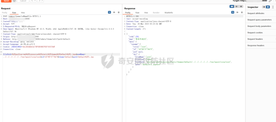Click the HTTP/1.1 200 status line
276x122 pixels.
pyautogui.click(x=132, y=16)
